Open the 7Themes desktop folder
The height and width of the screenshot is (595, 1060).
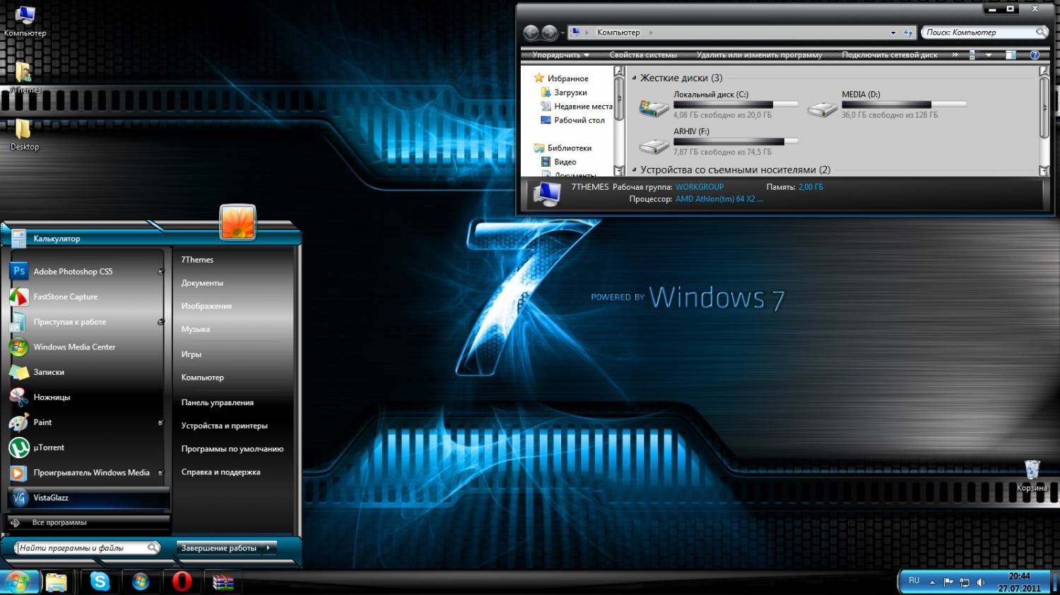pos(24,78)
